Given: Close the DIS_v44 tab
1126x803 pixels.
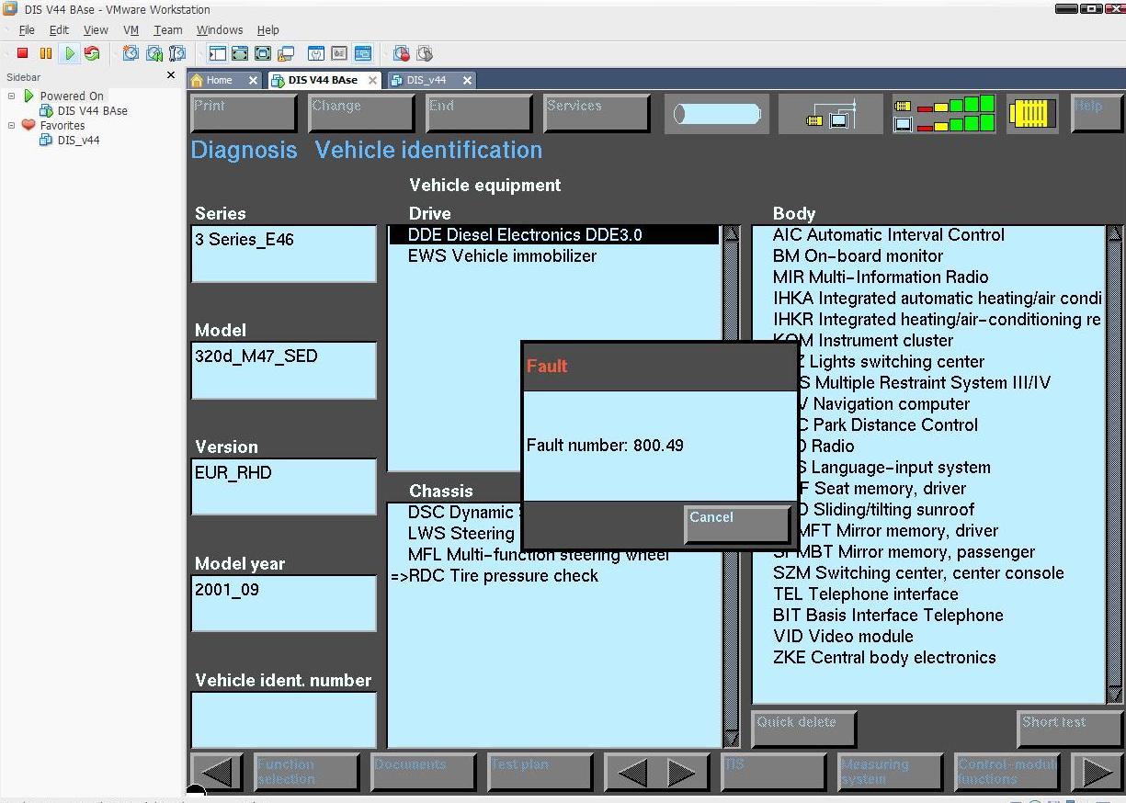Looking at the screenshot, I should click(467, 80).
